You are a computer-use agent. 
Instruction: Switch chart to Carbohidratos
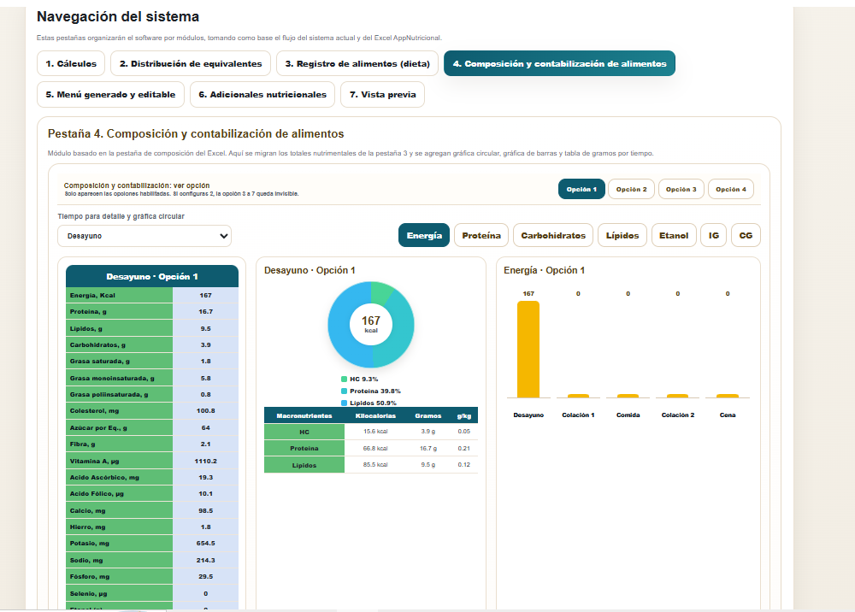[x=553, y=235]
